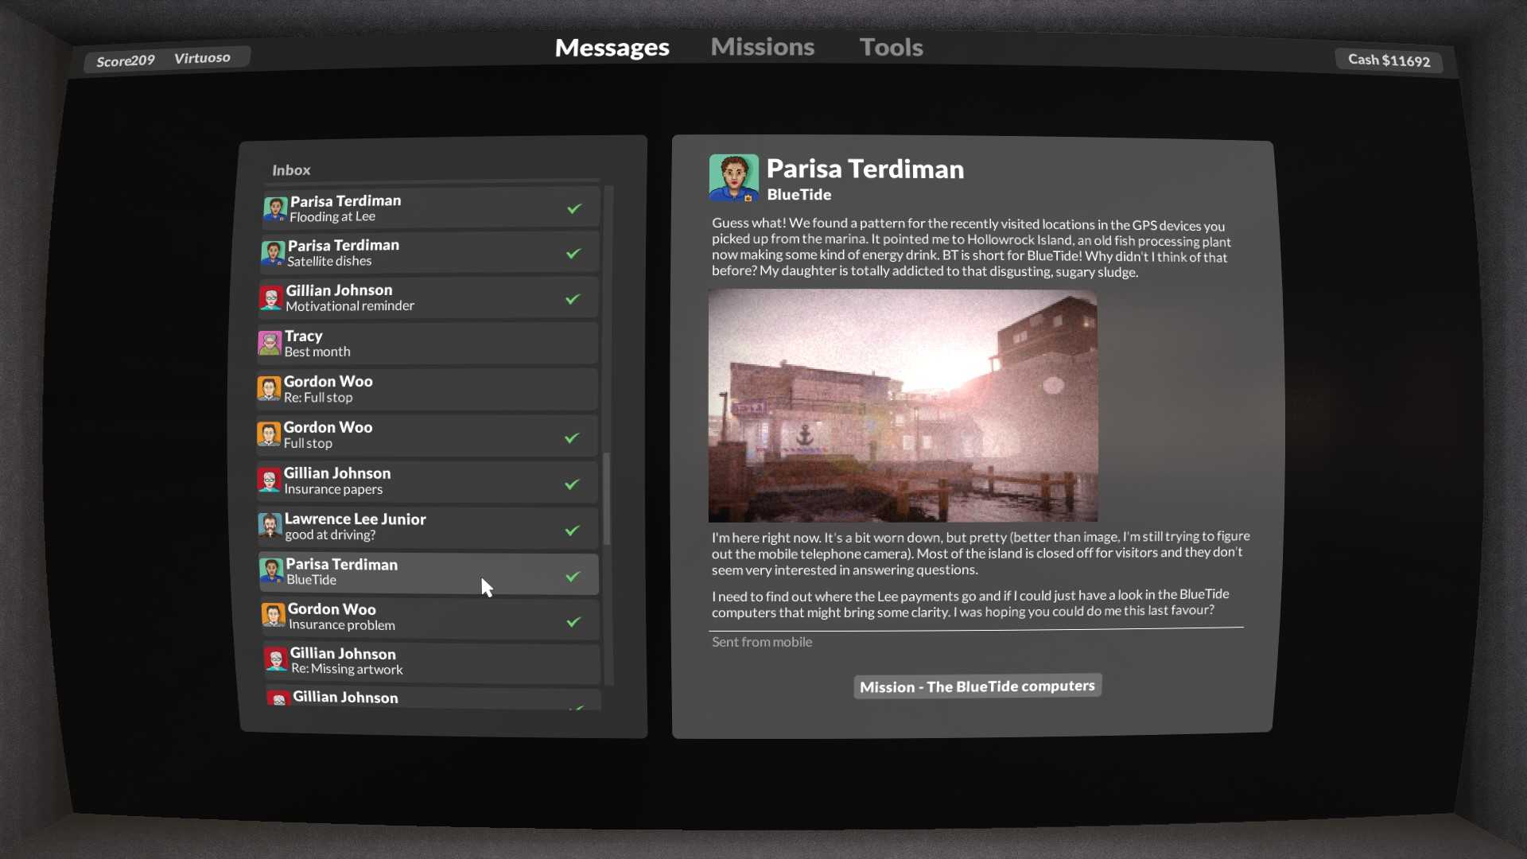The height and width of the screenshot is (859, 1527).
Task: Click the Hollowrock Island photo
Action: point(903,406)
